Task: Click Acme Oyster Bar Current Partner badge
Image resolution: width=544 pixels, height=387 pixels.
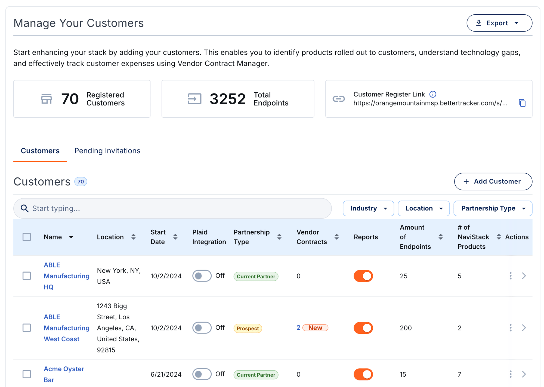Action: [256, 375]
